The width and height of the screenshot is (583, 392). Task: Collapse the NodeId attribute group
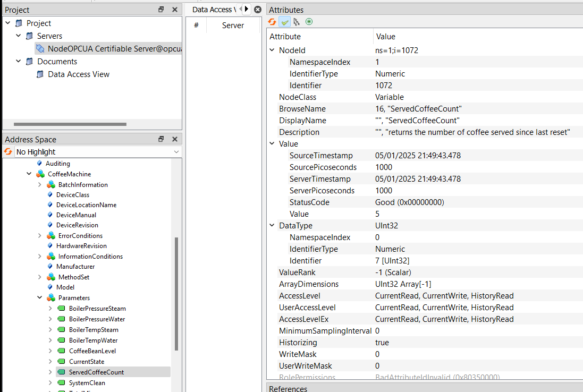pyautogui.click(x=272, y=50)
